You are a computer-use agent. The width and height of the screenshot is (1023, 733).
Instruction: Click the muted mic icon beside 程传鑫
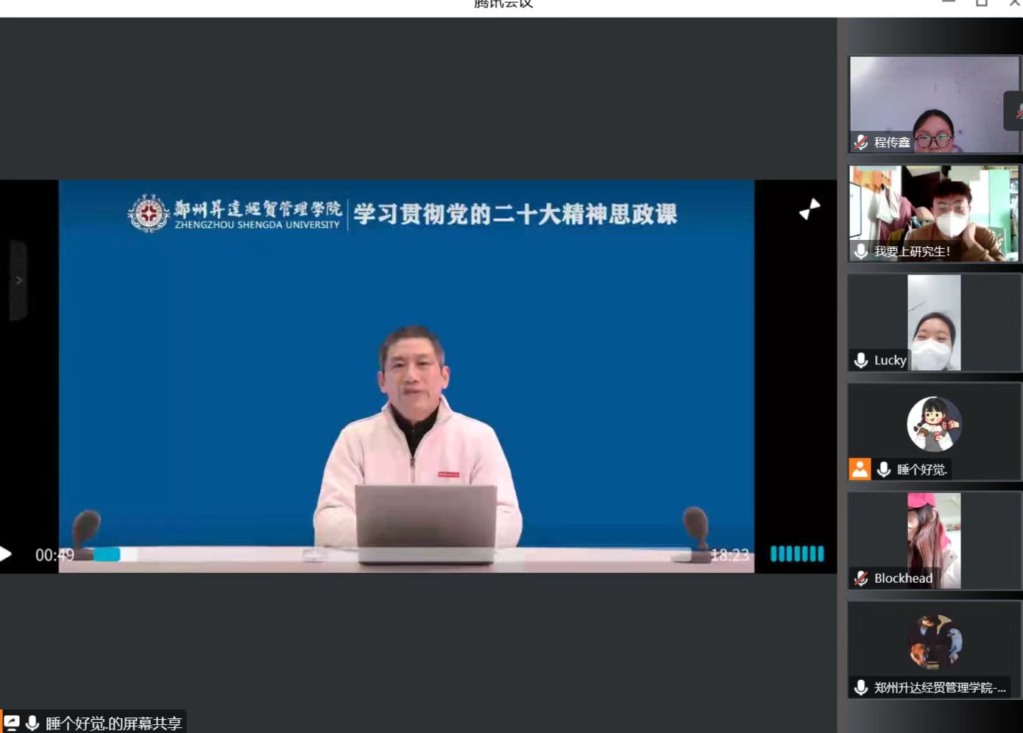pos(860,142)
